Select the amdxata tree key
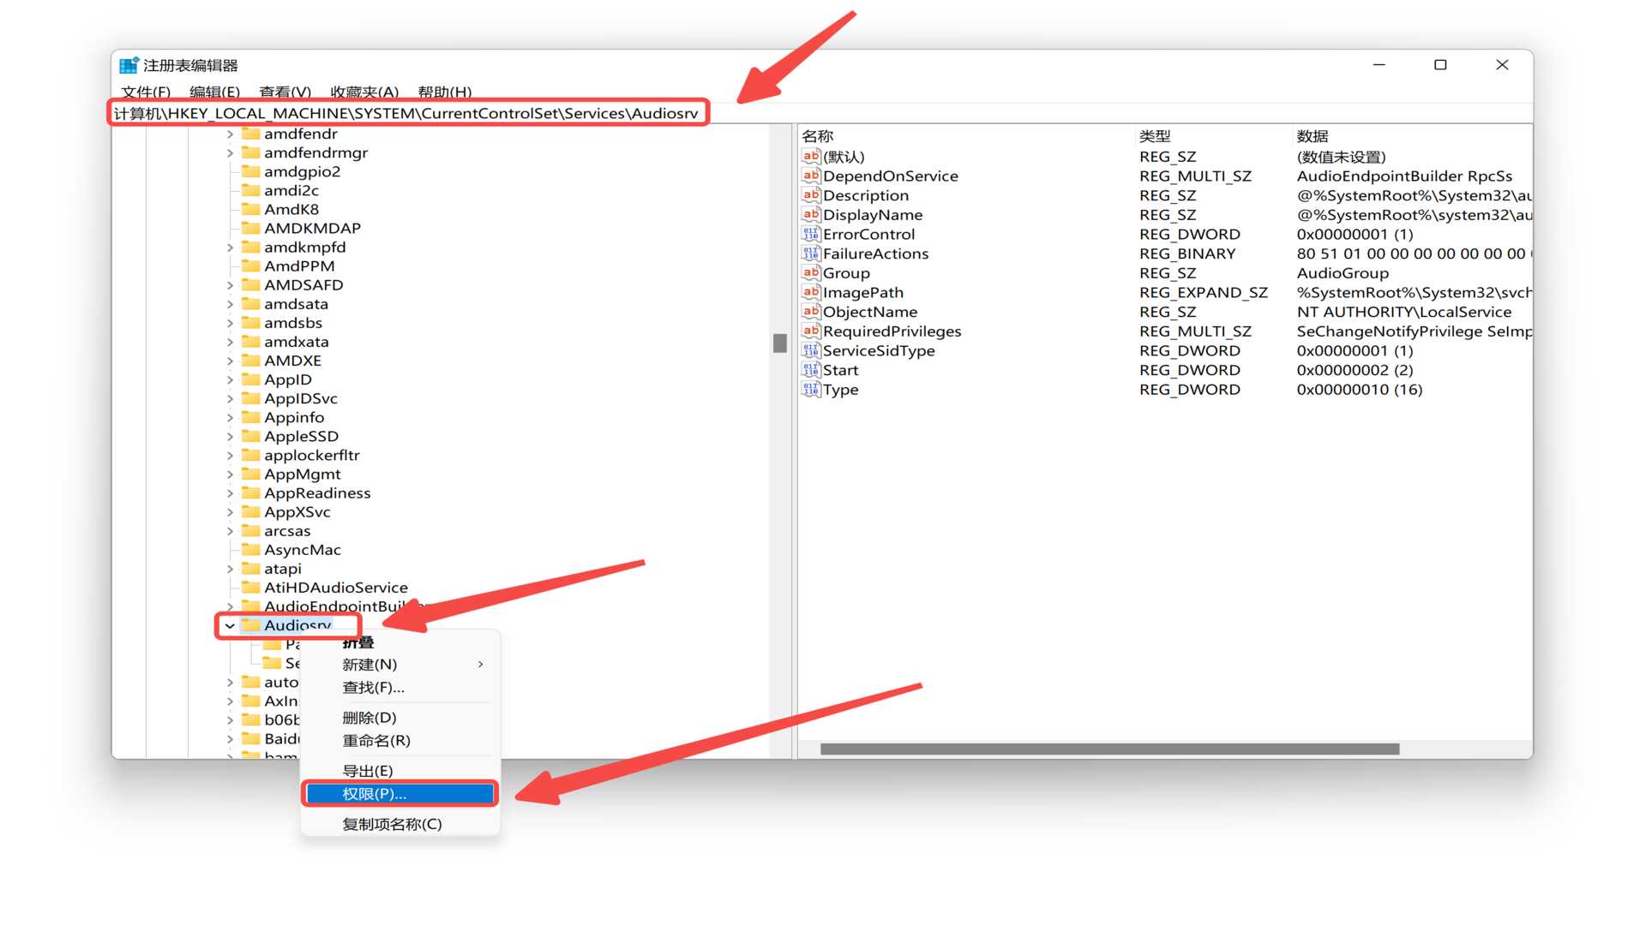Viewport: 1646px width, 925px height. point(297,342)
